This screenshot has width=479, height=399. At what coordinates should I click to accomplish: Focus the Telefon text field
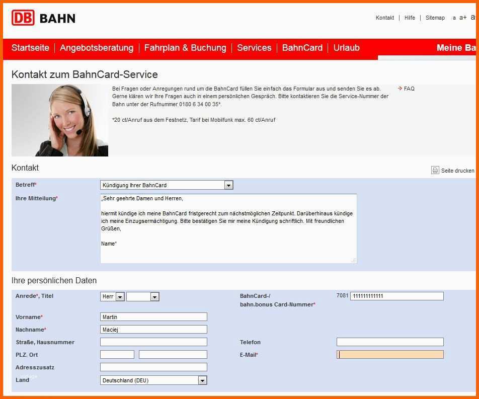tap(390, 342)
